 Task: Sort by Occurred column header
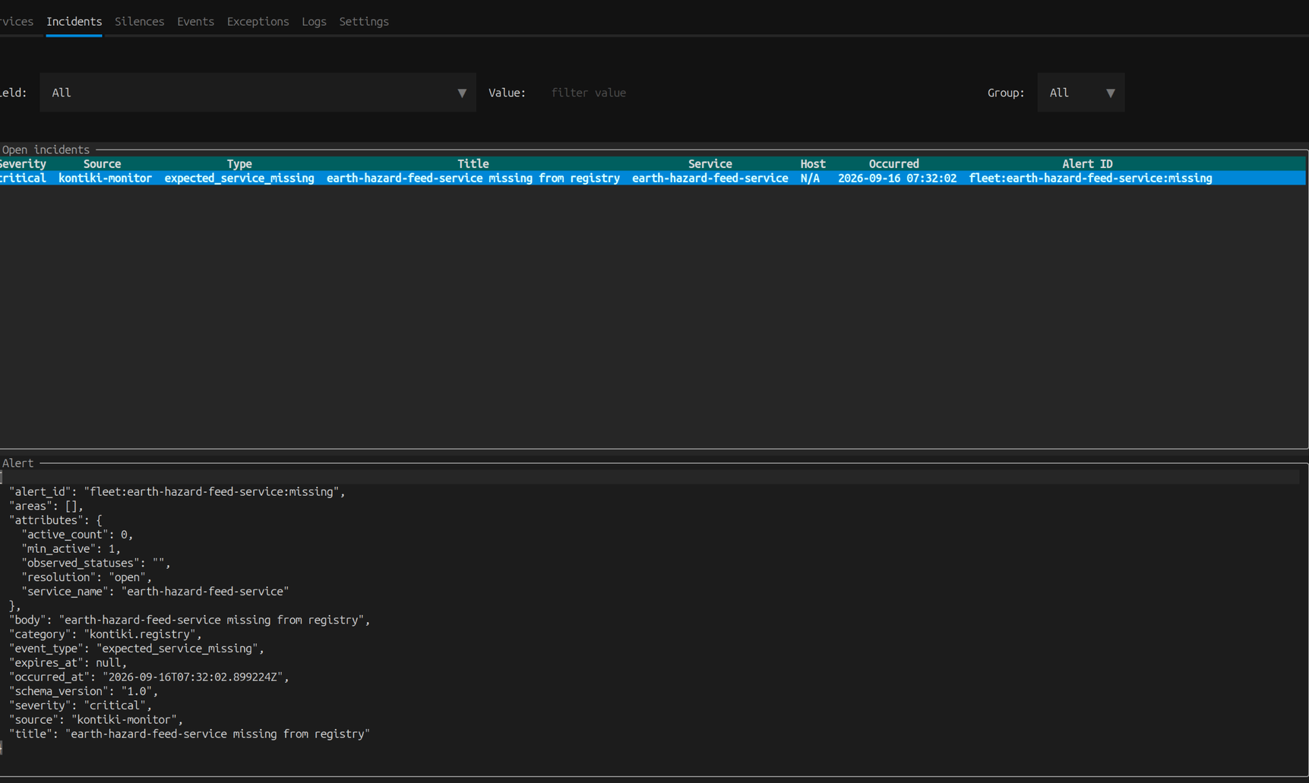[893, 164]
